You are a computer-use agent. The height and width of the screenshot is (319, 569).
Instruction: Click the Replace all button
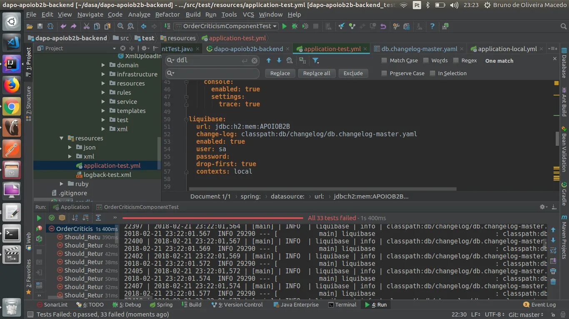pyautogui.click(x=317, y=73)
